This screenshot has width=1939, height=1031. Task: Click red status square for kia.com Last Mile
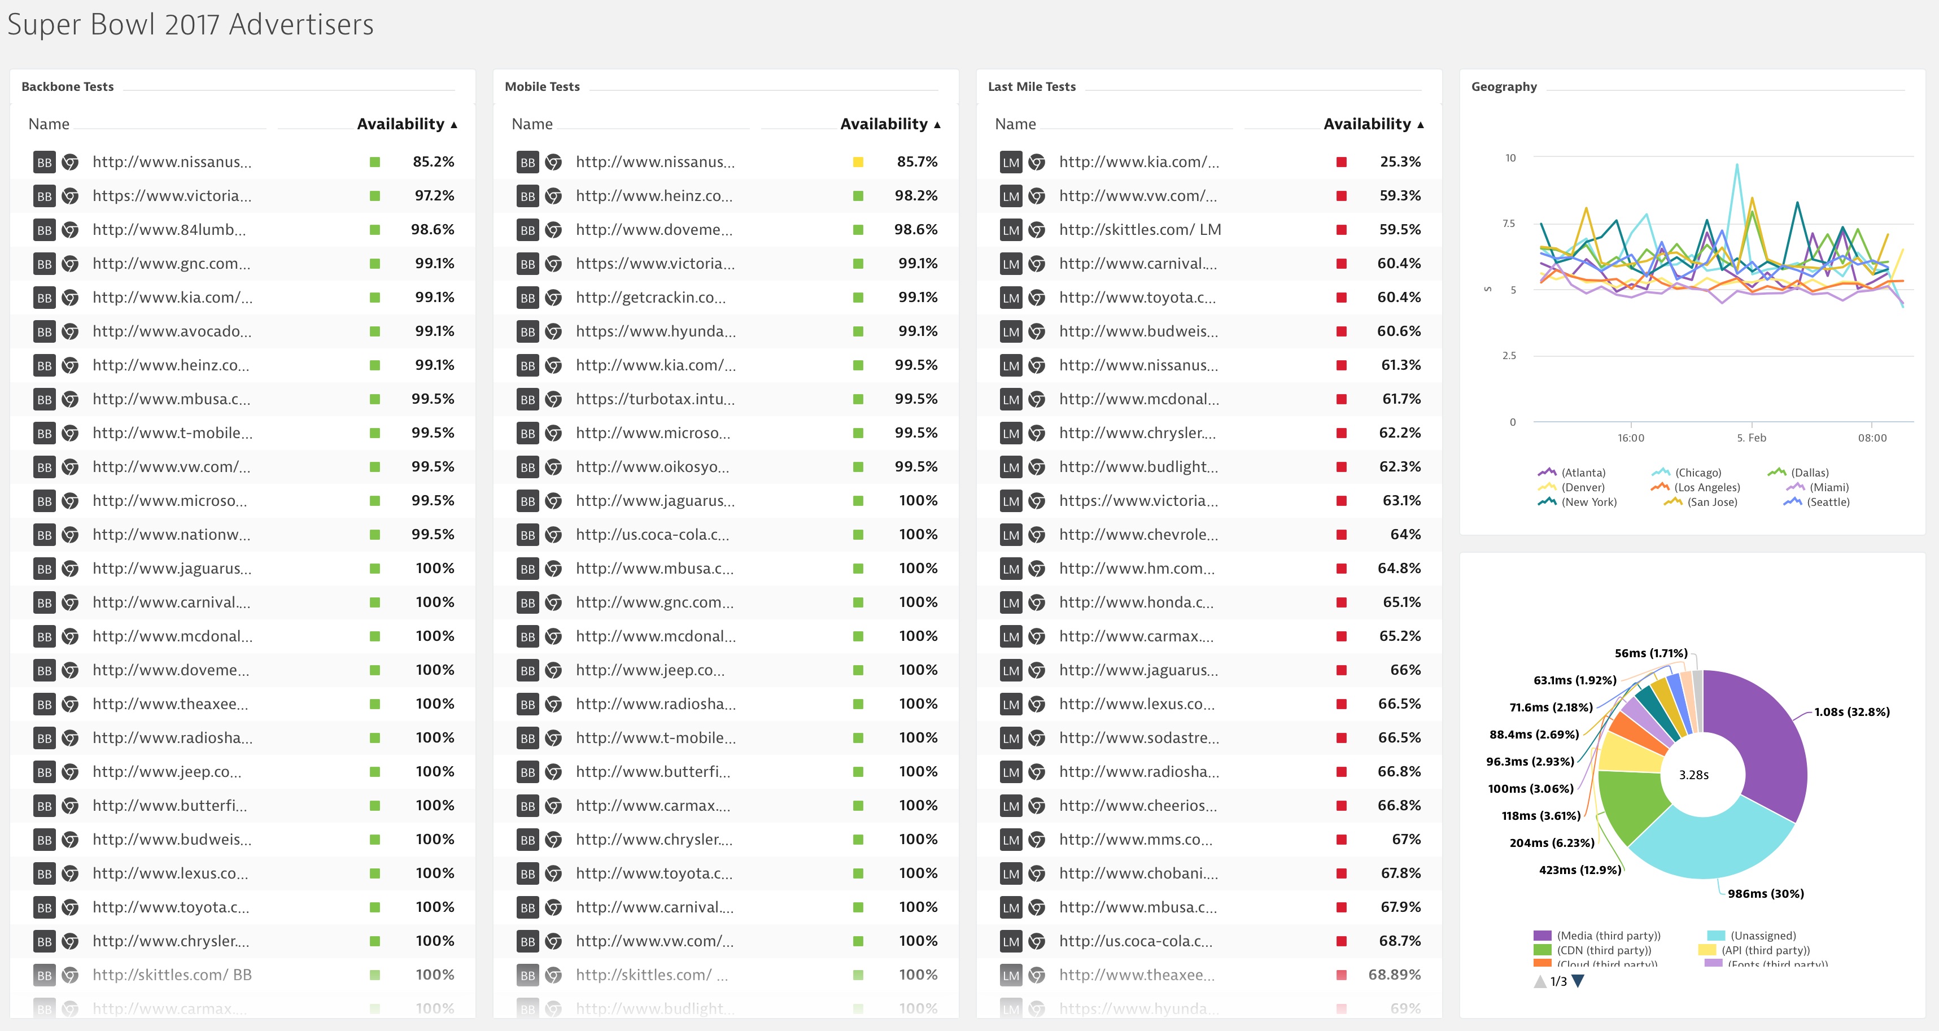pyautogui.click(x=1342, y=162)
